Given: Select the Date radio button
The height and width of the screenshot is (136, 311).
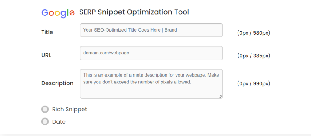Looking at the screenshot, I should click(45, 121).
